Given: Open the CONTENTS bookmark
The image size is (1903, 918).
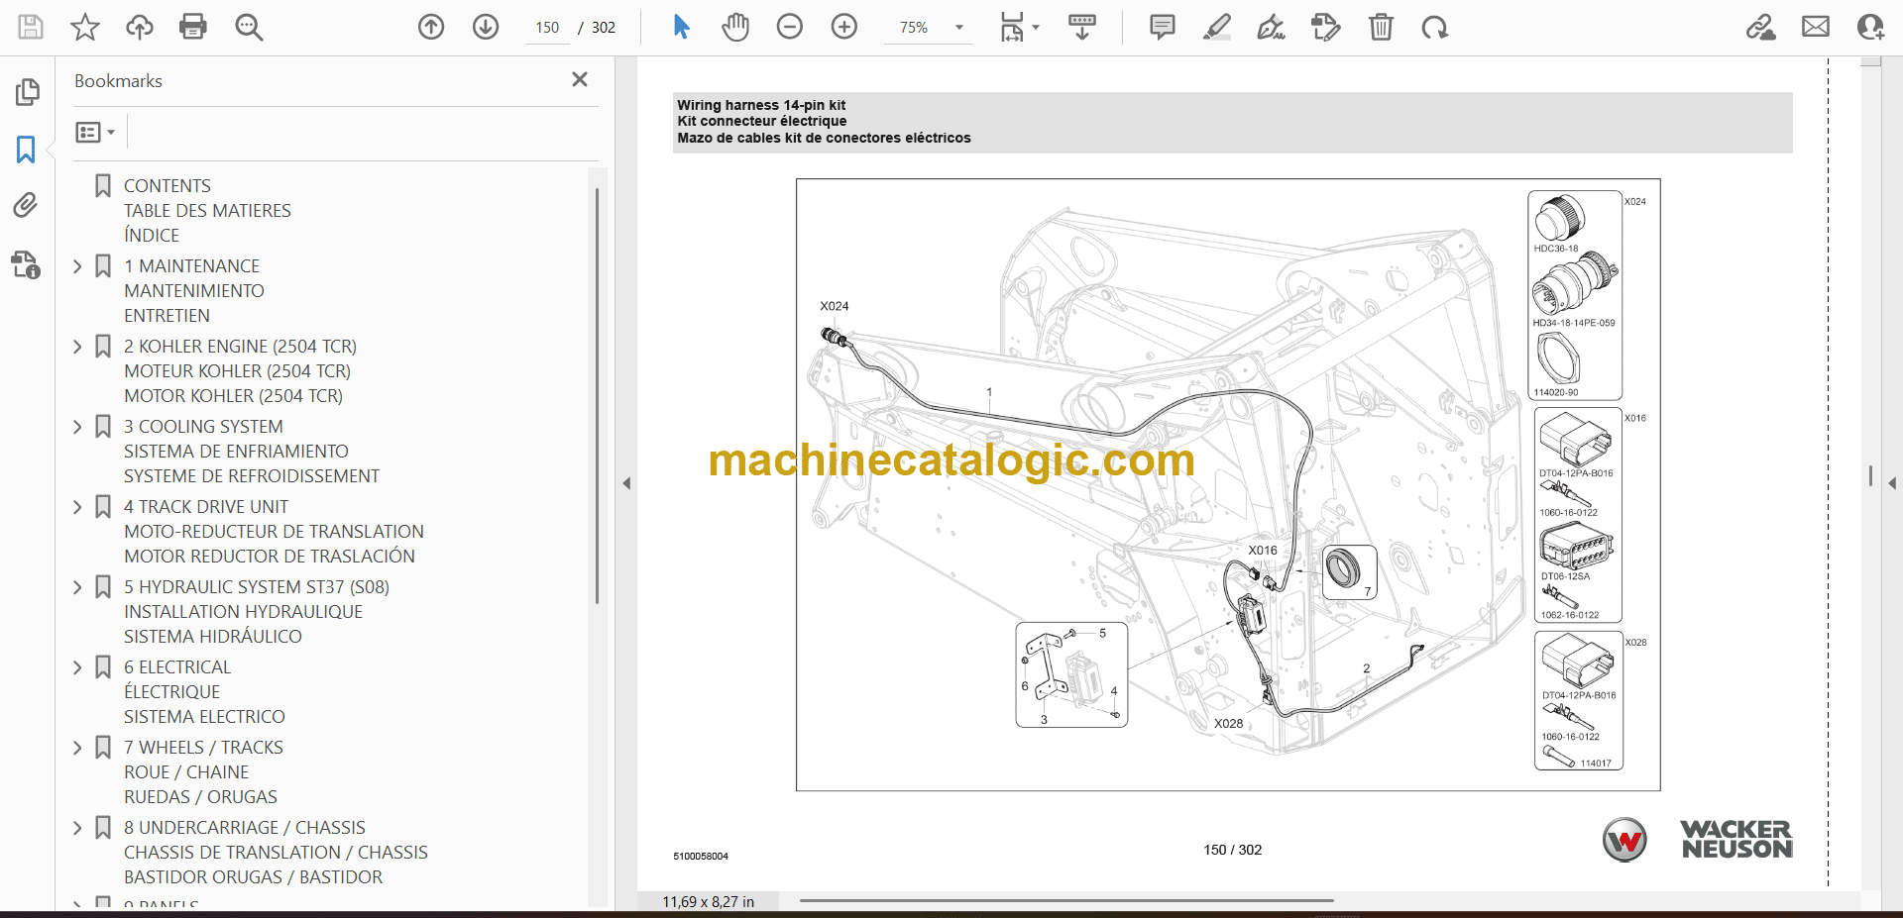Looking at the screenshot, I should pyautogui.click(x=168, y=186).
